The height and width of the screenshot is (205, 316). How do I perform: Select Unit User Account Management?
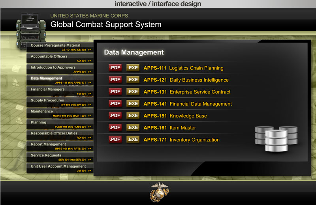coord(58,166)
